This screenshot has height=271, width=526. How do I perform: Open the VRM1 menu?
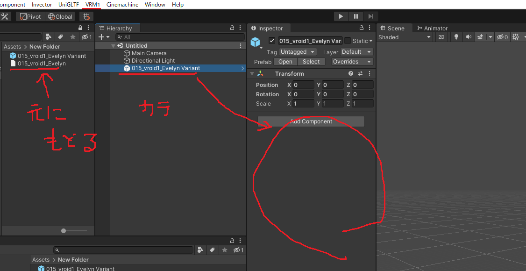coord(93,5)
